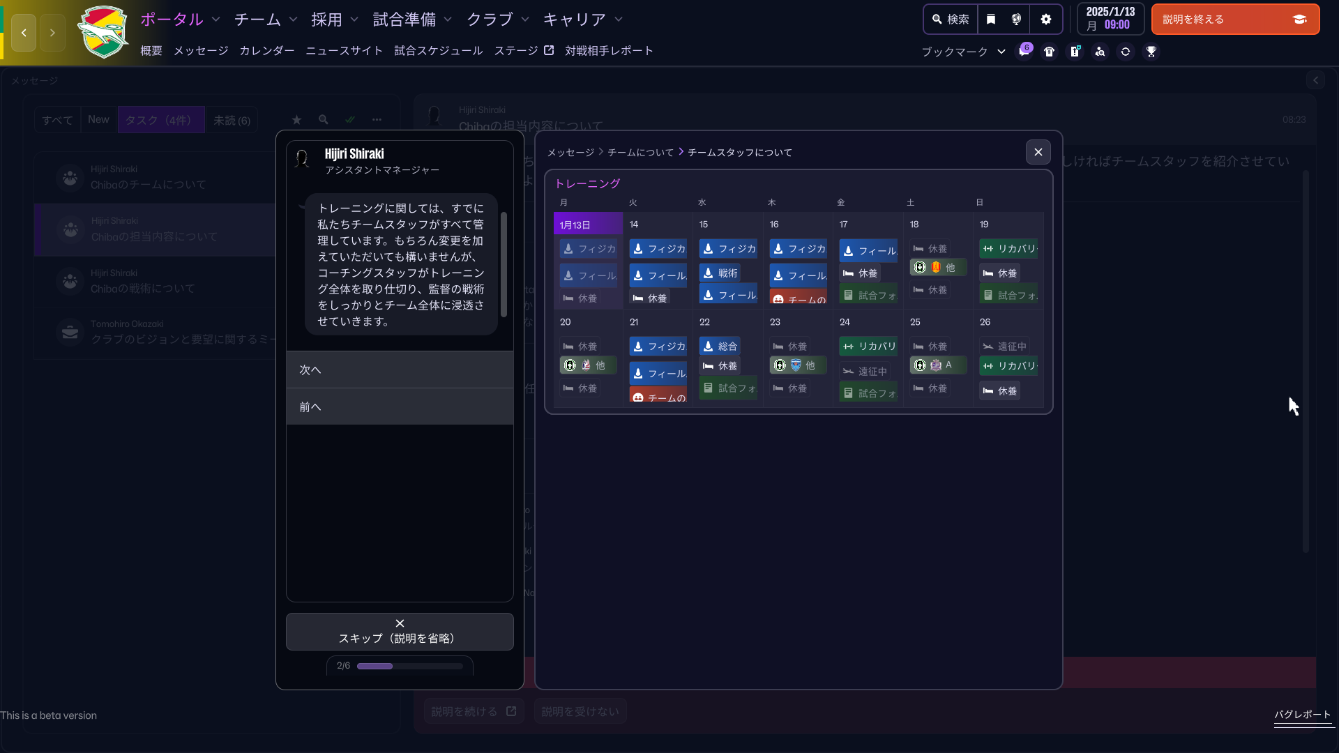Click the orange 説明を終える button

[x=1235, y=20]
